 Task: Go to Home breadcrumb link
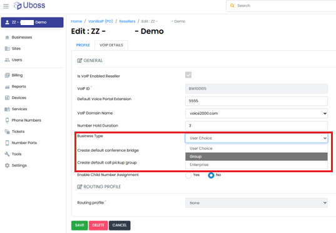76,21
